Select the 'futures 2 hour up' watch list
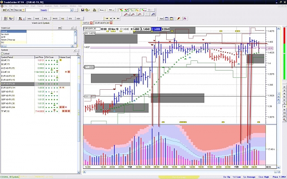Image resolution: width=287 pixels, height=179 pixels. 14,39
